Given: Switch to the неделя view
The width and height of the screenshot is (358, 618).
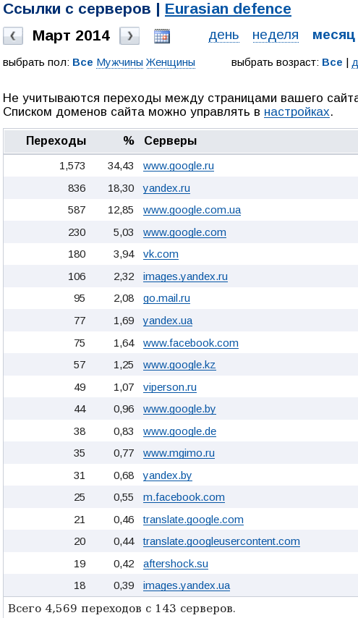Looking at the screenshot, I should tap(276, 35).
